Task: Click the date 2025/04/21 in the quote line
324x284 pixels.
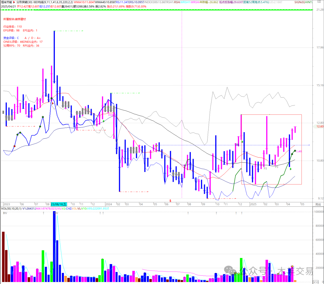Action: 8,6
